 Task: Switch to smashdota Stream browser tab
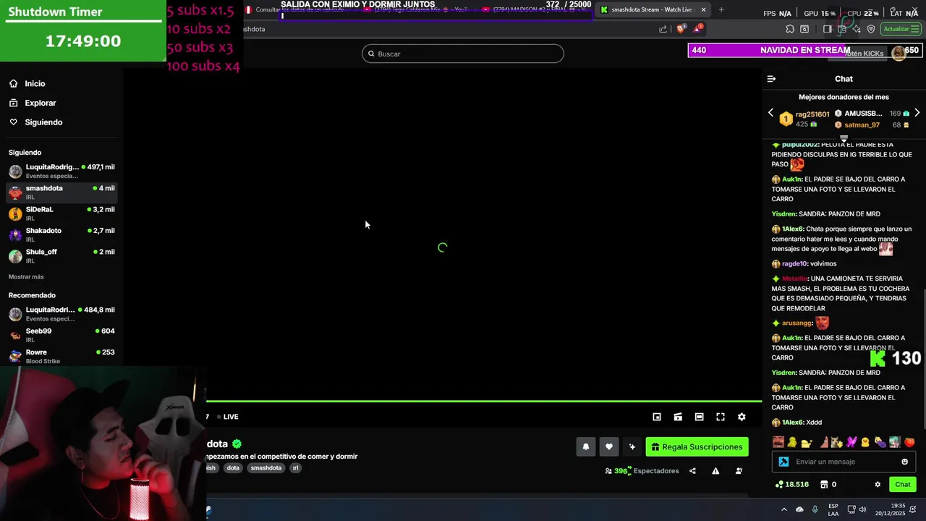(651, 9)
